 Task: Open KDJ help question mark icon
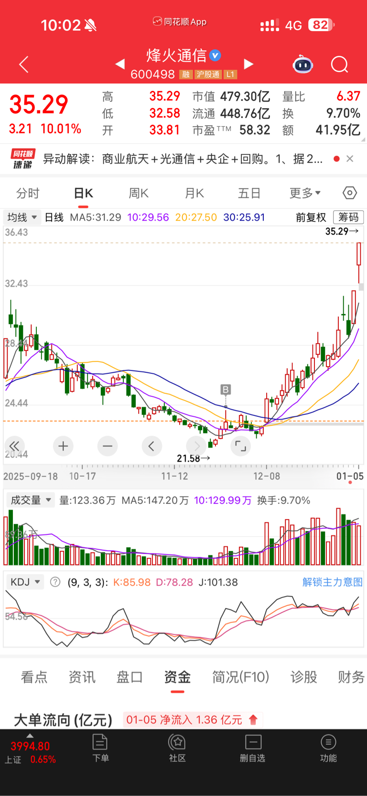click(55, 582)
